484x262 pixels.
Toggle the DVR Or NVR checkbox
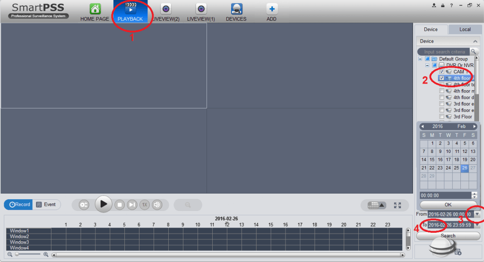[x=434, y=65]
